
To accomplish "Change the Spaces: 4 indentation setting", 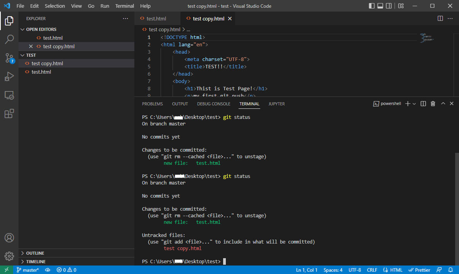I will coord(333,270).
